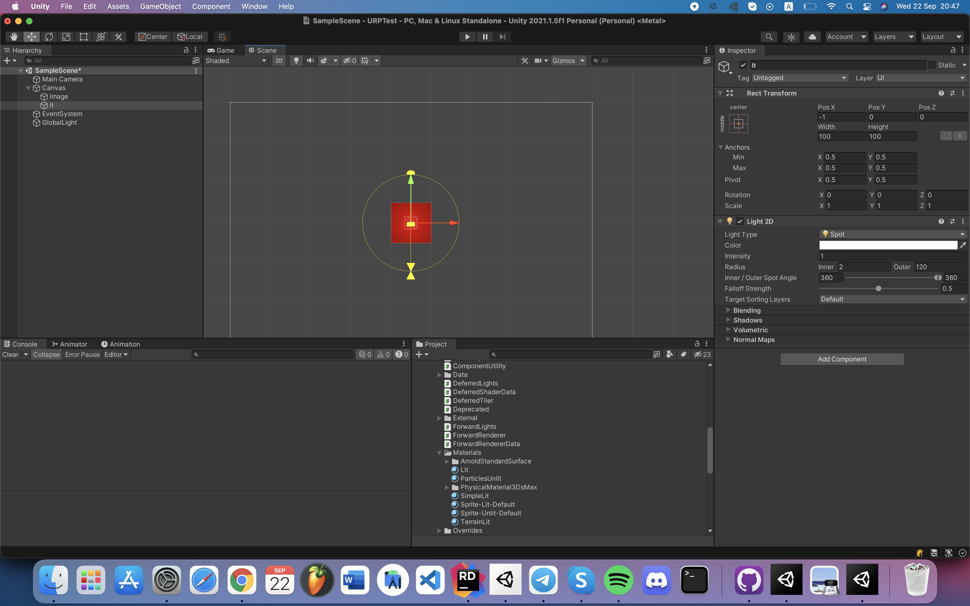Image resolution: width=970 pixels, height=606 pixels.
Task: Open Unity search from toolbar
Action: pyautogui.click(x=769, y=37)
